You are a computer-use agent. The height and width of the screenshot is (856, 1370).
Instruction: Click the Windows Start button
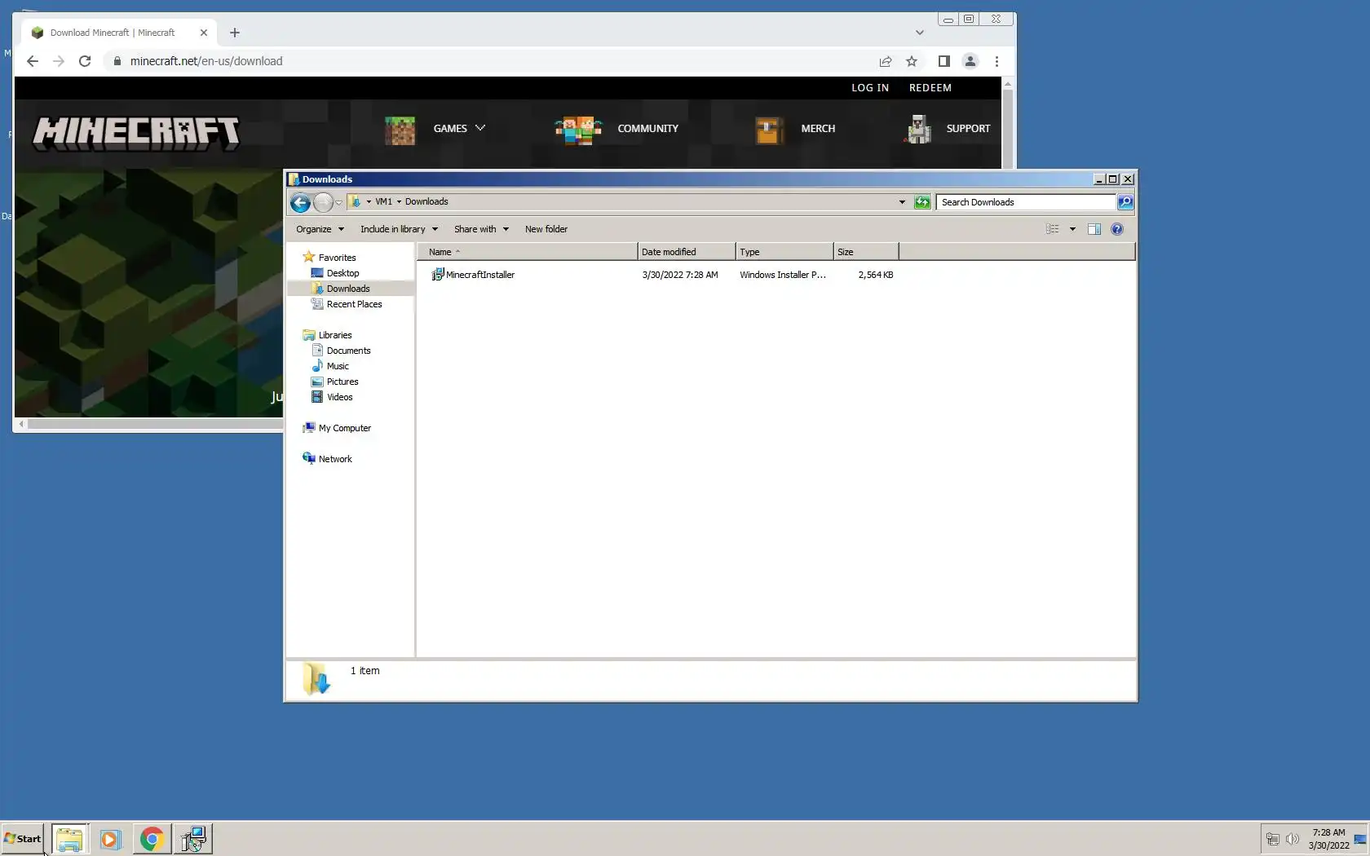click(x=22, y=839)
